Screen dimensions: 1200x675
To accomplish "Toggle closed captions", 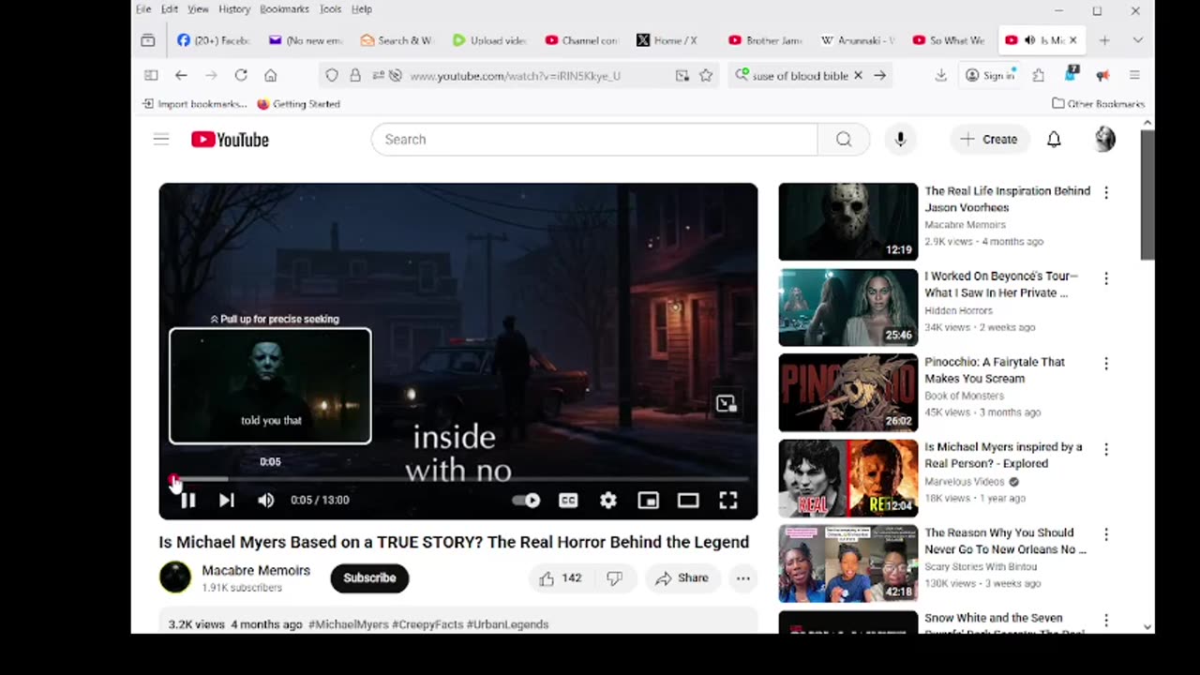I will tap(568, 501).
